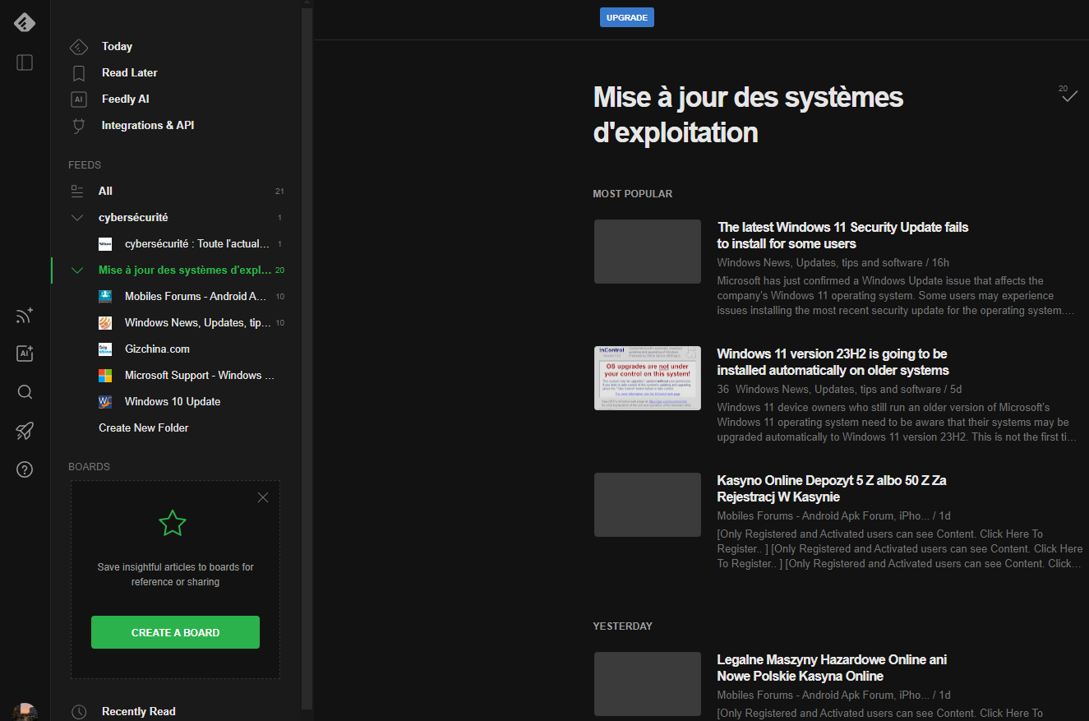Click the rocket icon in left rail
The image size is (1089, 721).
pos(25,431)
